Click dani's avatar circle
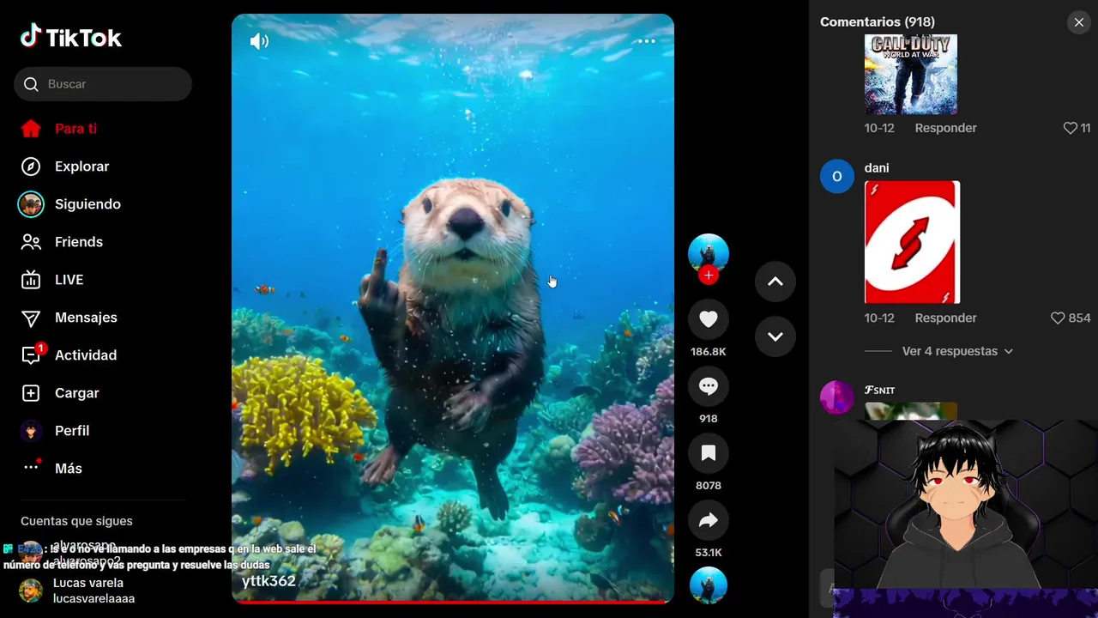 (x=837, y=176)
